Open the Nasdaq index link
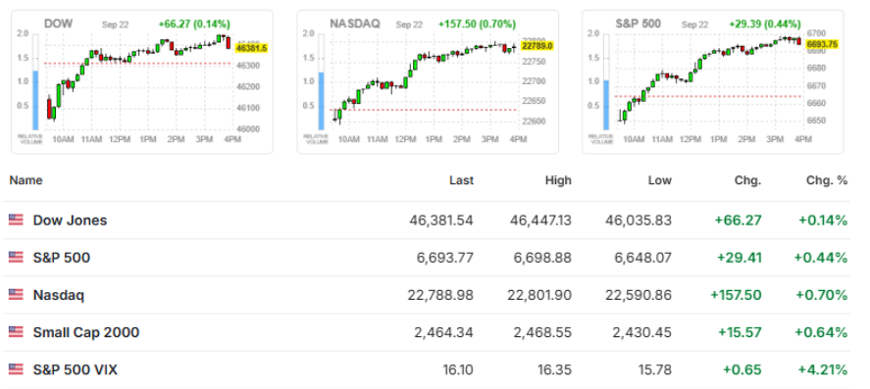 [x=59, y=295]
